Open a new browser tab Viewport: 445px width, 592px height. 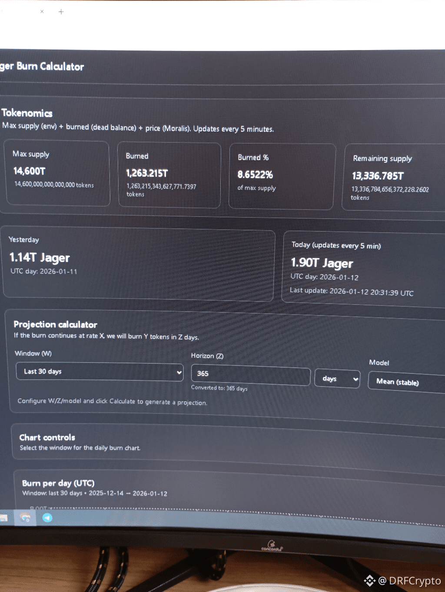coord(61,12)
